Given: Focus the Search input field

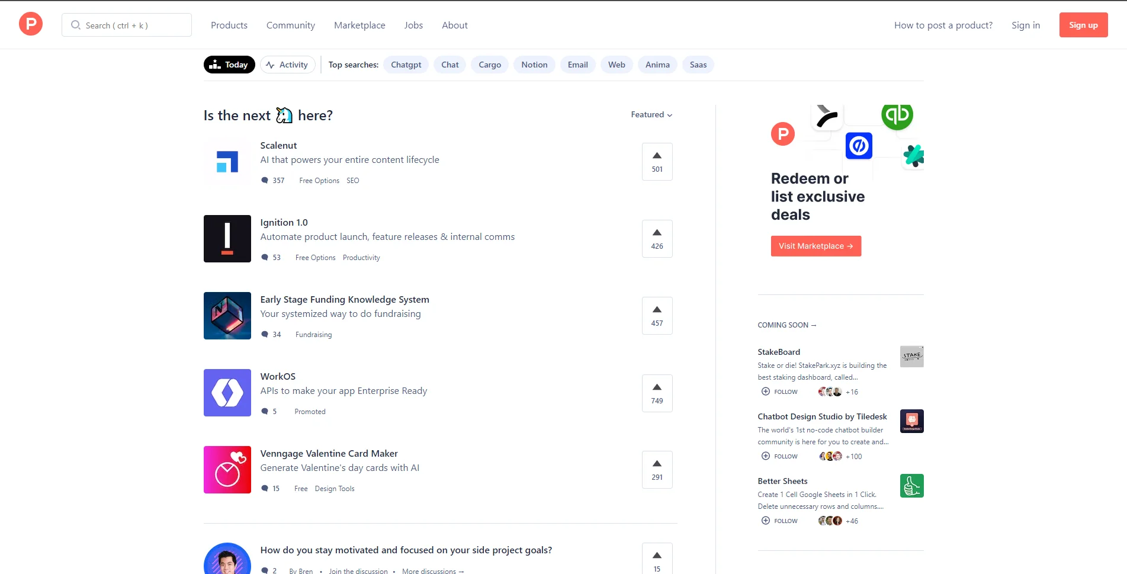Looking at the screenshot, I should 127,25.
